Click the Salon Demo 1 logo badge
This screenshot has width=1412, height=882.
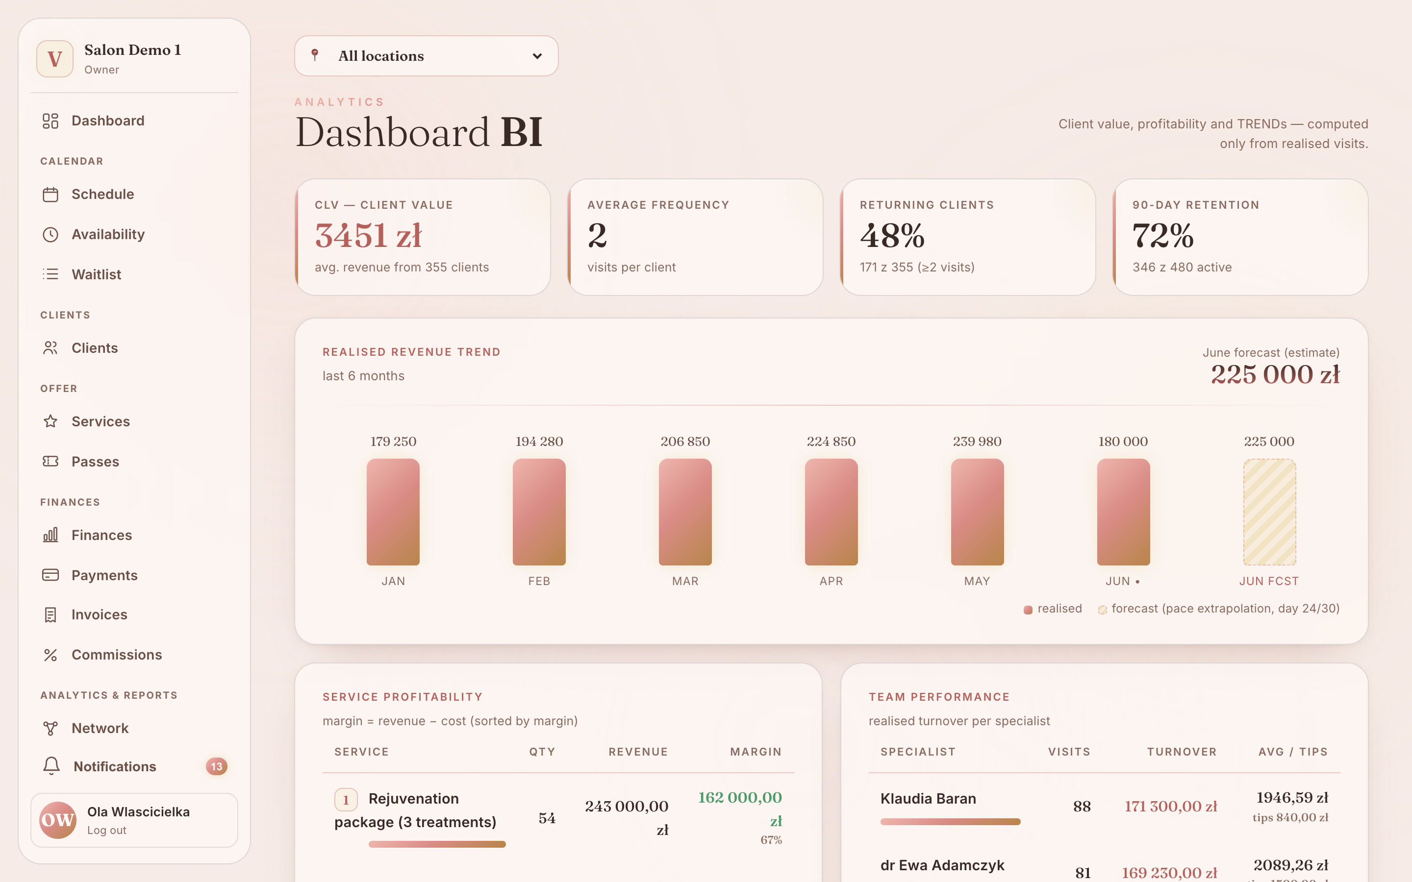click(x=55, y=58)
